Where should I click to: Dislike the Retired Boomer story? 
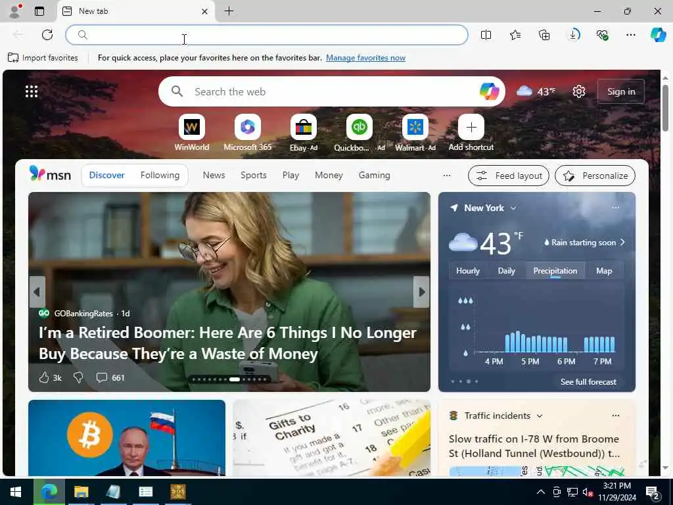(x=78, y=377)
